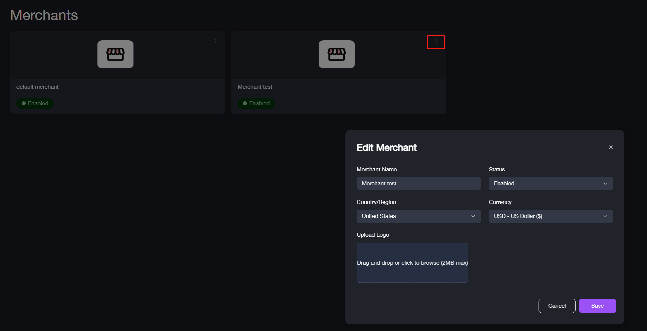Open the default merchant three-dot menu

(x=215, y=41)
